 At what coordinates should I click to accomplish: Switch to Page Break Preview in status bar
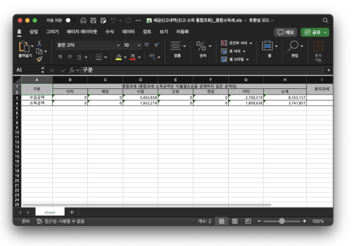point(248,221)
